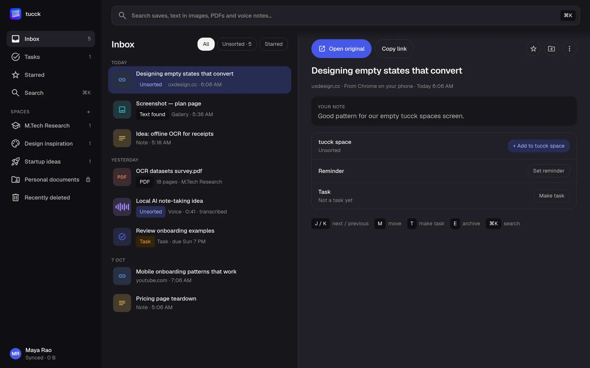
Task: Click + Add to tucck space
Action: click(x=539, y=146)
